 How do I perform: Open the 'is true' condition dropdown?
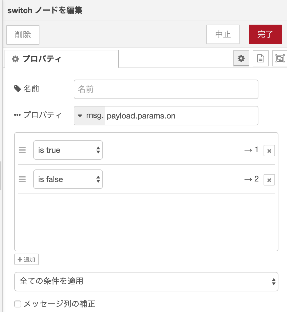point(68,150)
